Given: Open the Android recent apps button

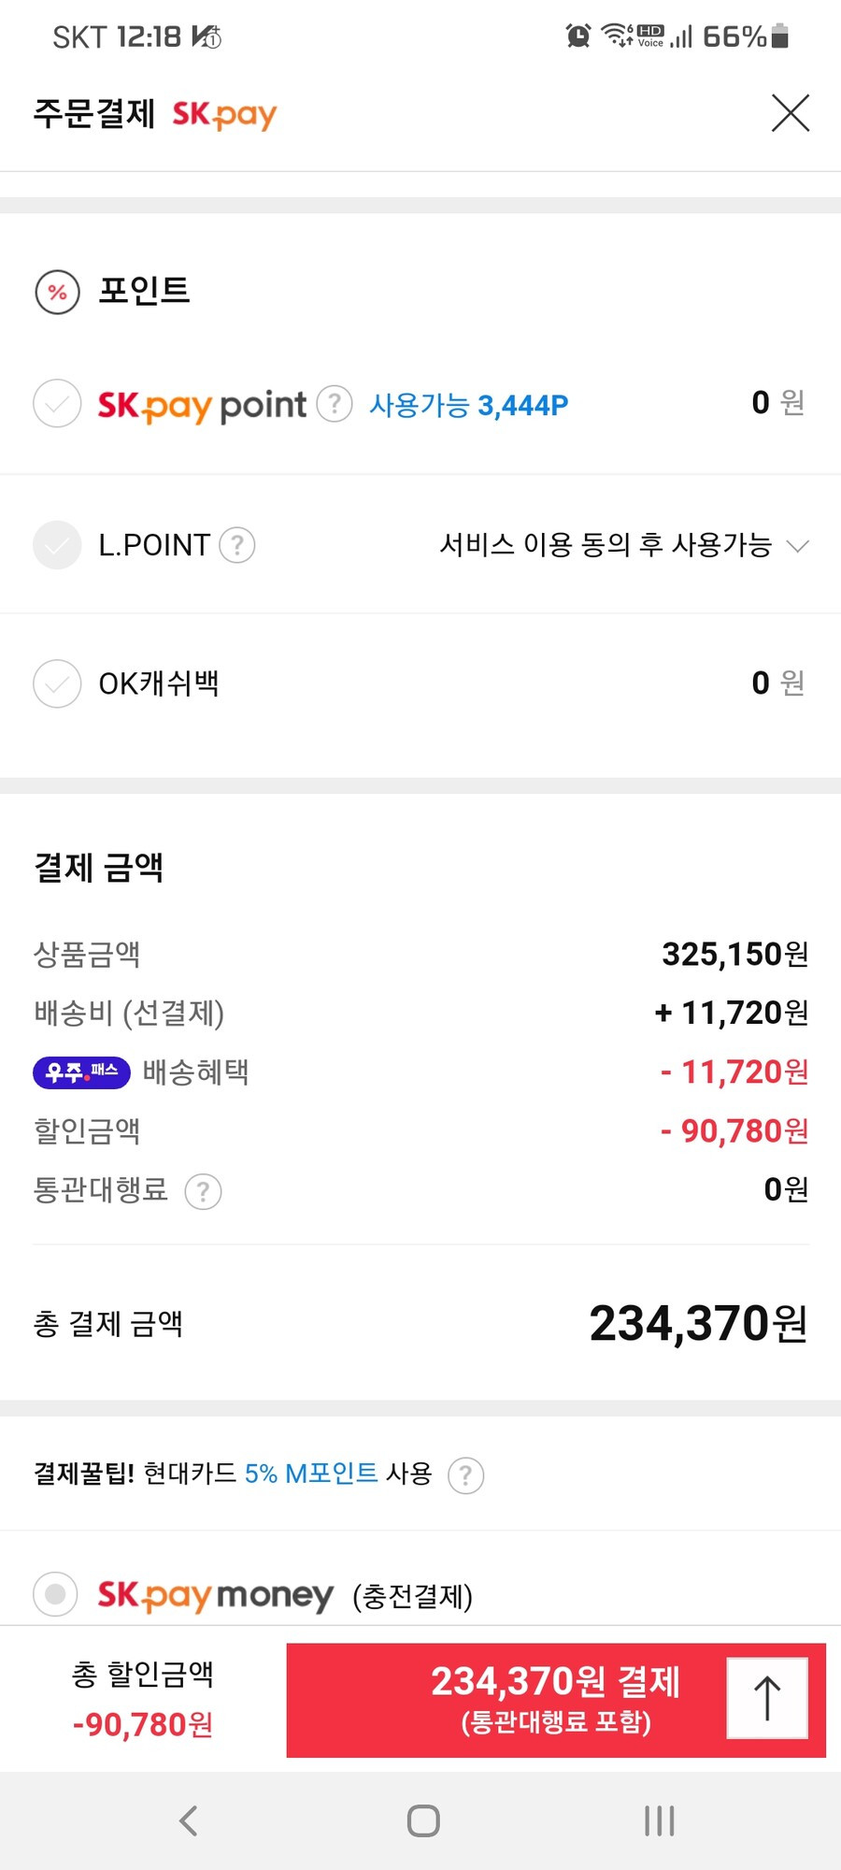Looking at the screenshot, I should tap(659, 1820).
